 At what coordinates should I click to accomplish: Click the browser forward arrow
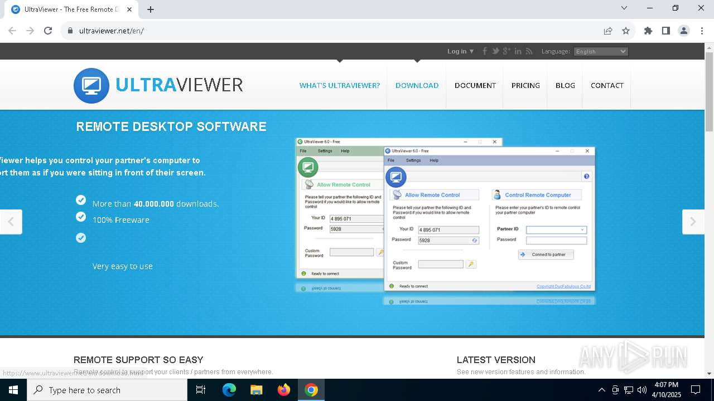[x=30, y=31]
